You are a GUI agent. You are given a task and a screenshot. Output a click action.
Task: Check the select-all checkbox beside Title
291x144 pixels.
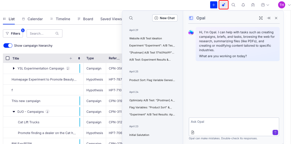pyautogui.click(x=8, y=58)
